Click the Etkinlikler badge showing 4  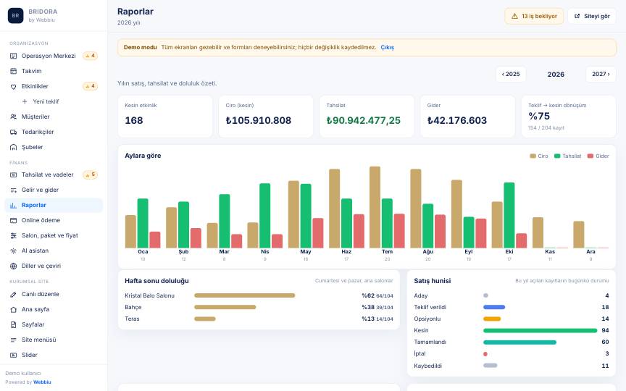91,86
